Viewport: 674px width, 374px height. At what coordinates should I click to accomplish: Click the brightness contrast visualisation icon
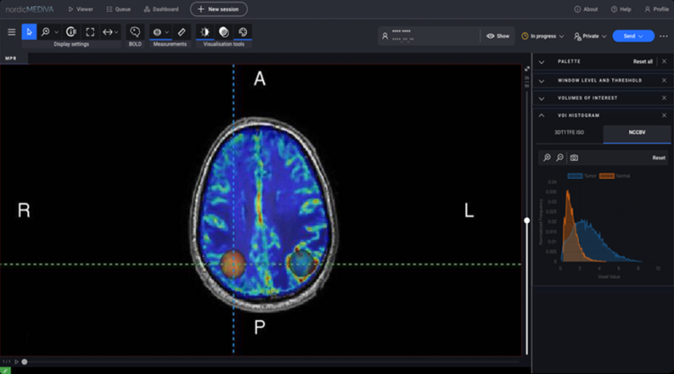click(x=204, y=31)
